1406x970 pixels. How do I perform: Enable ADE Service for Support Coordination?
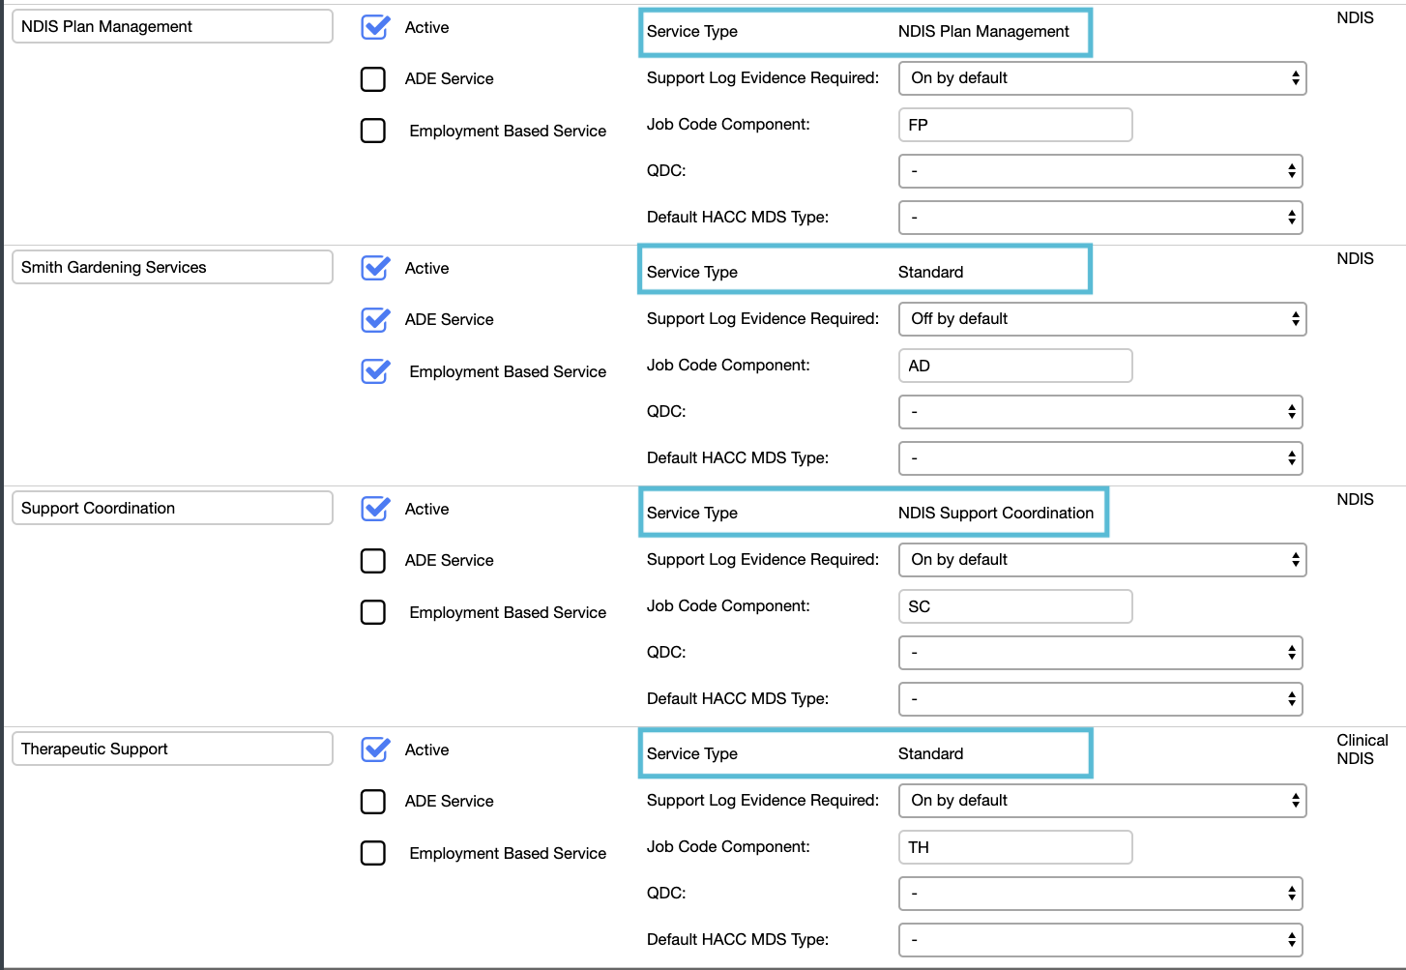point(373,560)
